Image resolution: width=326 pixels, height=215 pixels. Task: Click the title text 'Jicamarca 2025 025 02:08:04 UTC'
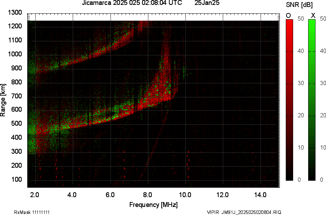click(132, 3)
